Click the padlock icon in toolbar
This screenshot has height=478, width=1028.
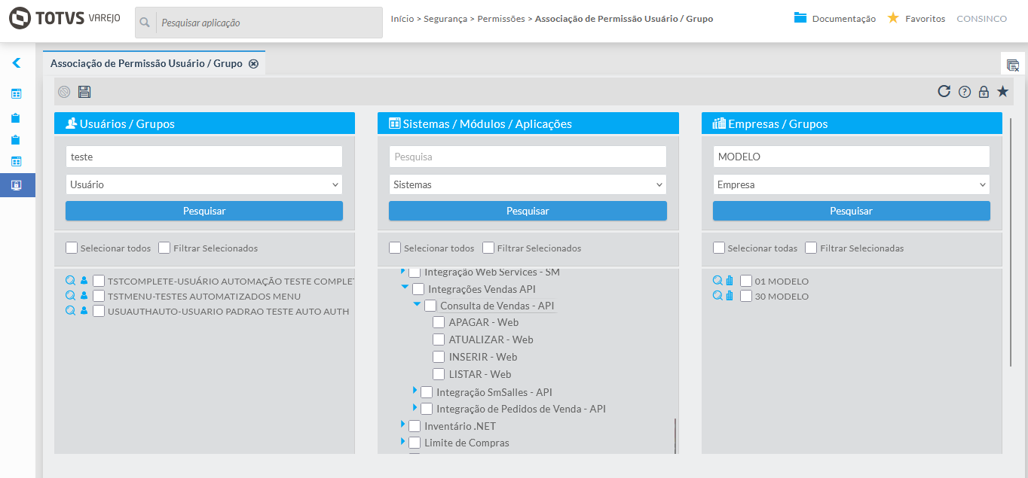click(x=984, y=92)
